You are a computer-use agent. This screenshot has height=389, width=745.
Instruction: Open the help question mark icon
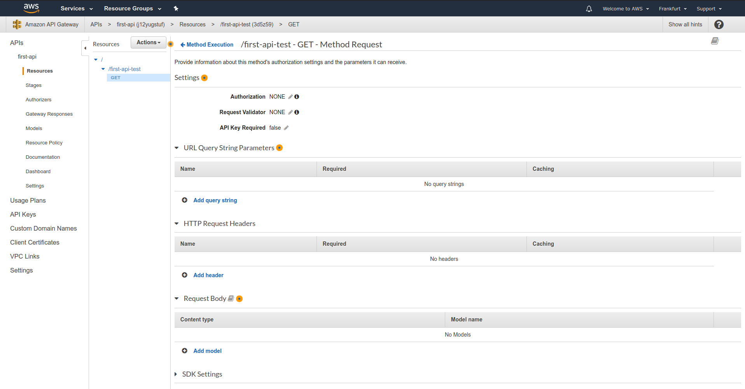(719, 24)
